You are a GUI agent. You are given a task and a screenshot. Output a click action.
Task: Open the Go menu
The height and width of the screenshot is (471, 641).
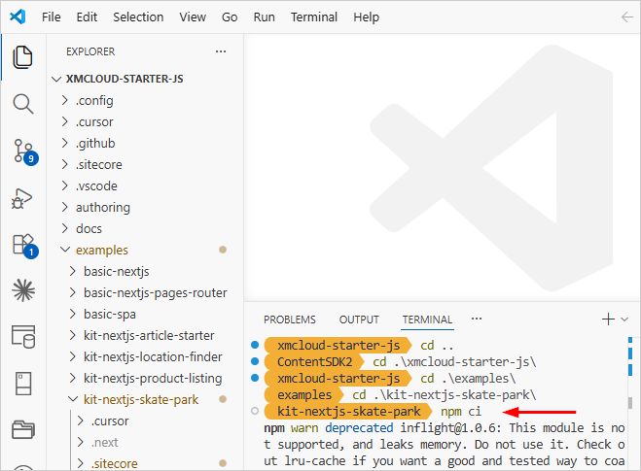230,17
